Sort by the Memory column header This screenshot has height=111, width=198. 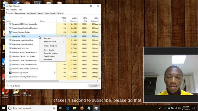(x=72, y=20)
